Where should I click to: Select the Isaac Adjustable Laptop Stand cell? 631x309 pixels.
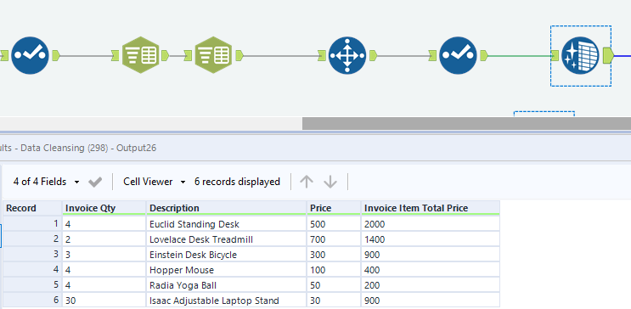coord(226,301)
